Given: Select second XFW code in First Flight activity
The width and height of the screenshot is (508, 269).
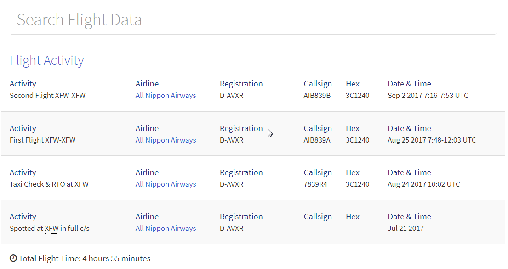Looking at the screenshot, I should point(68,140).
